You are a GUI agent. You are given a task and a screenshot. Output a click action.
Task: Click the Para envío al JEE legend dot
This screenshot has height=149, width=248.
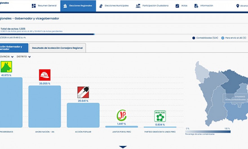223,38
